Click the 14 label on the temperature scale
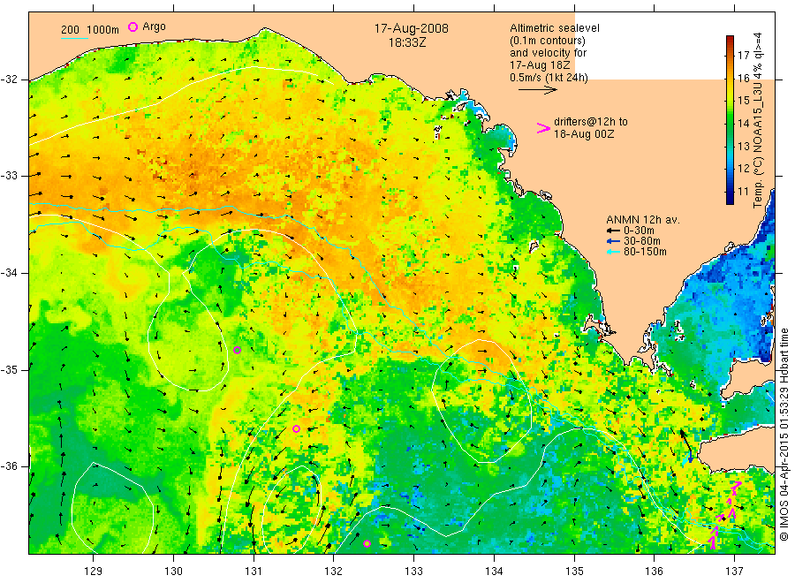Image resolution: width=795 pixels, height=583 pixels. 743,123
